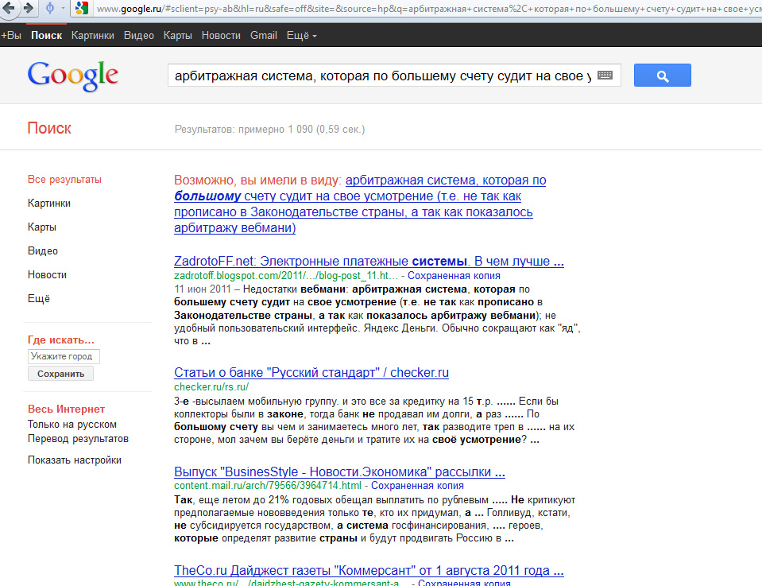Click the results count text 1 090
This screenshot has height=586, width=762.
coord(269,130)
